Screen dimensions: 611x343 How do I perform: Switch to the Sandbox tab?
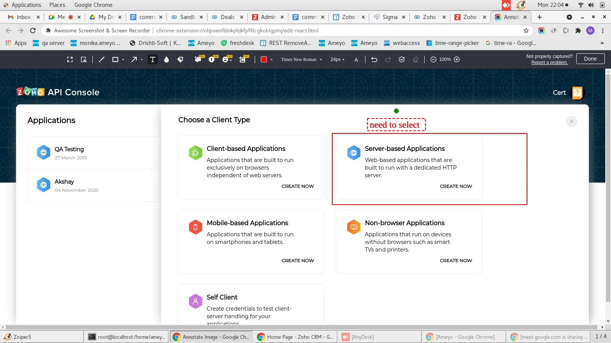point(187,17)
